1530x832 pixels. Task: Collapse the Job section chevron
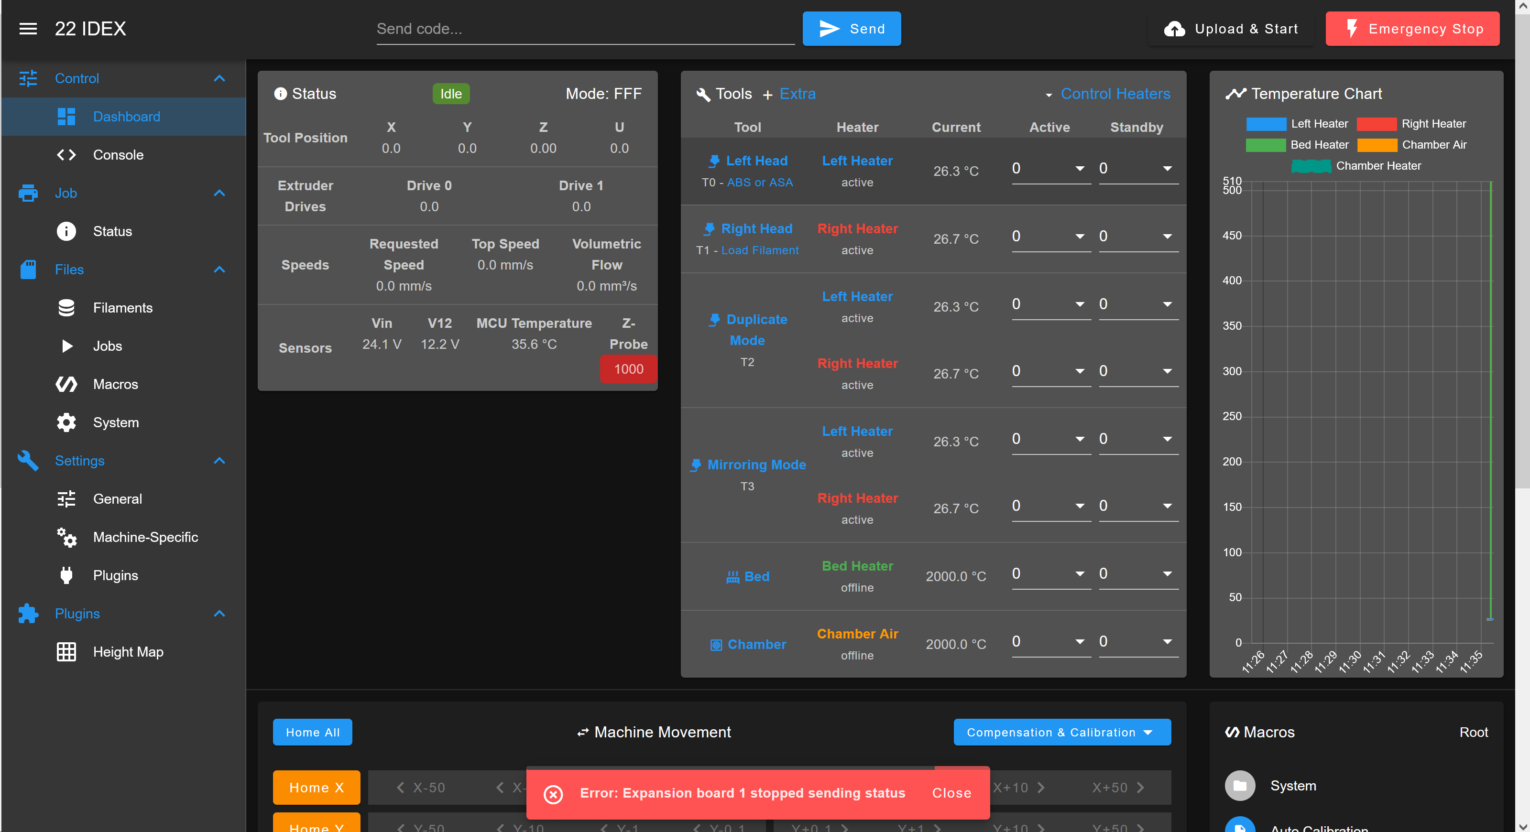[x=219, y=193]
